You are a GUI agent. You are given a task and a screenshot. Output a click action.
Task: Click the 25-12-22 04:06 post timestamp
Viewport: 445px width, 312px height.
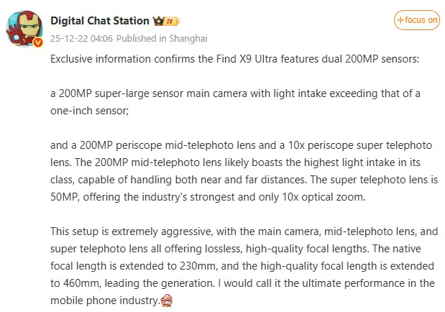point(81,37)
